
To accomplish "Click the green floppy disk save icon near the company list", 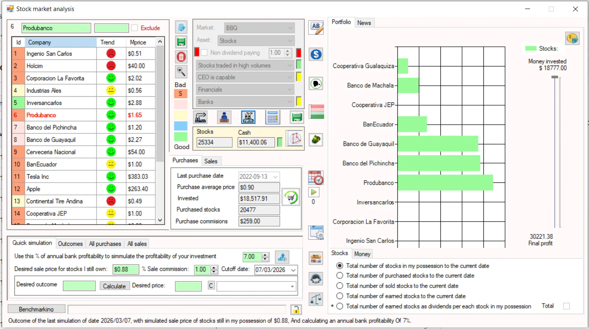I will click(x=181, y=42).
